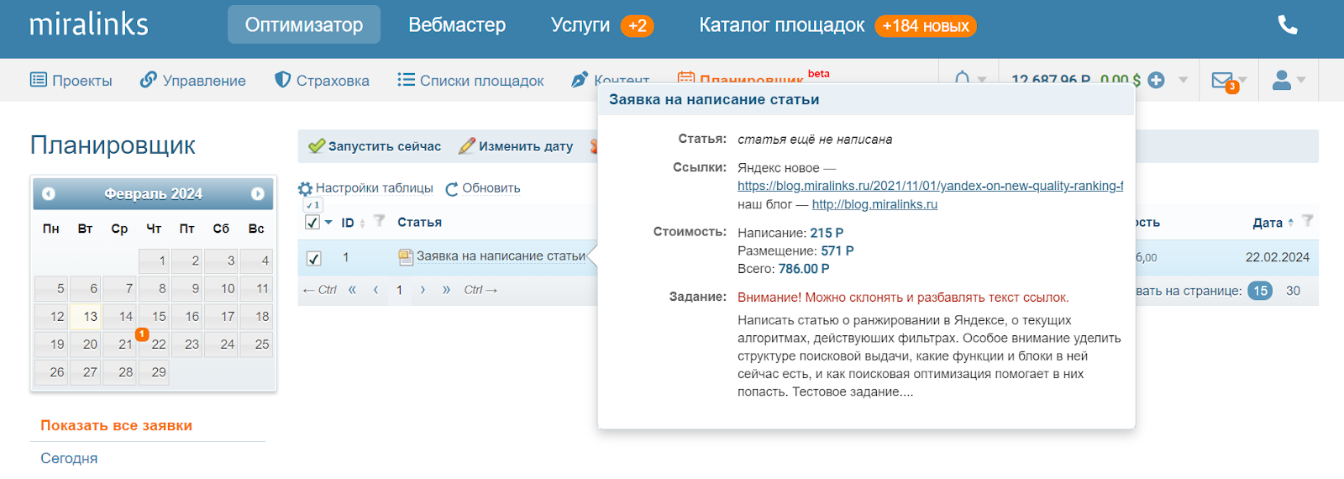Select February 13 in the calendar
This screenshot has width=1344, height=479.
(85, 316)
